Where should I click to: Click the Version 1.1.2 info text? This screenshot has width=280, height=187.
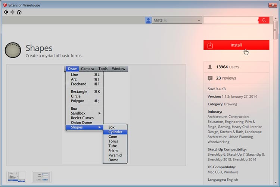coord(232,96)
